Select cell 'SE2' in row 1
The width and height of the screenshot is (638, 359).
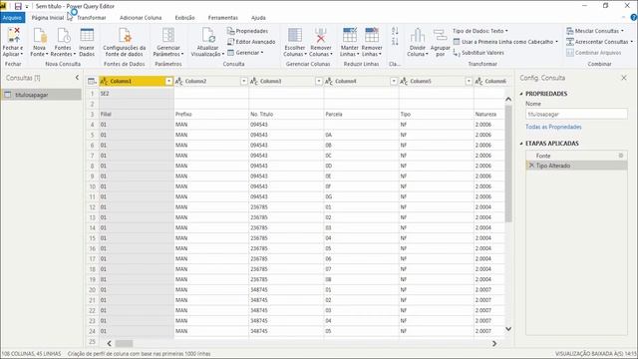[x=137, y=93]
